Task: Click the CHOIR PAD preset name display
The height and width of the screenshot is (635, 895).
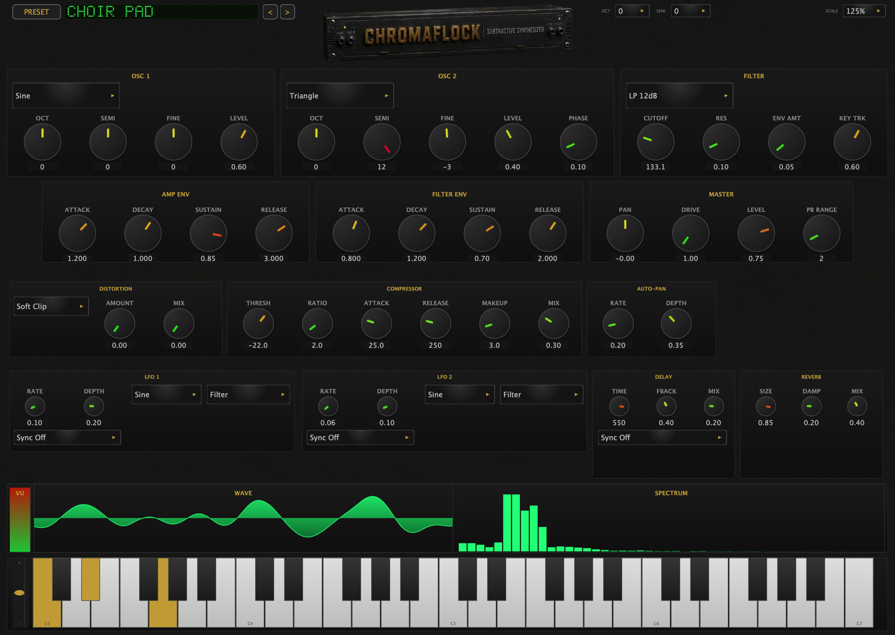Action: click(x=162, y=12)
